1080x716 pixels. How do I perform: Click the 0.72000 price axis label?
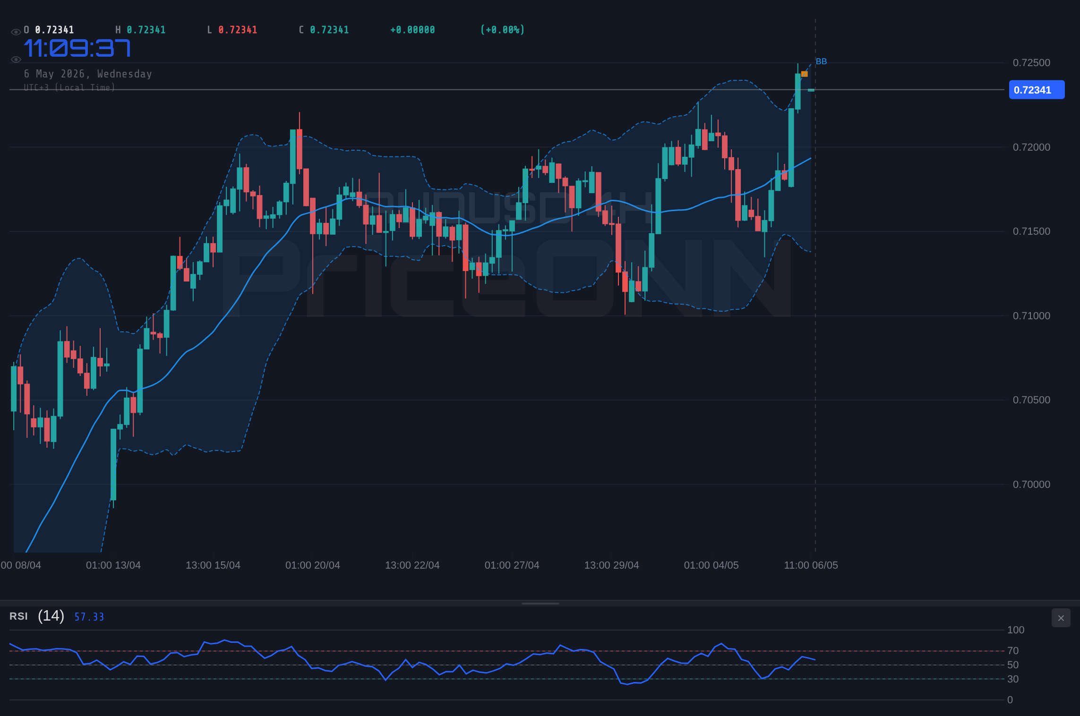pos(1031,147)
